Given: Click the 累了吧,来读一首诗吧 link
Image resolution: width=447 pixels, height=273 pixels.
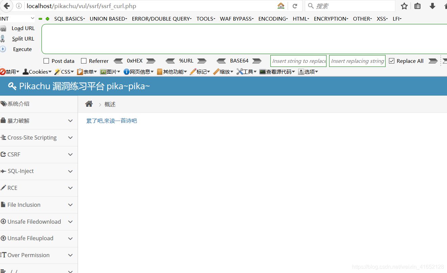Looking at the screenshot, I should click(112, 121).
